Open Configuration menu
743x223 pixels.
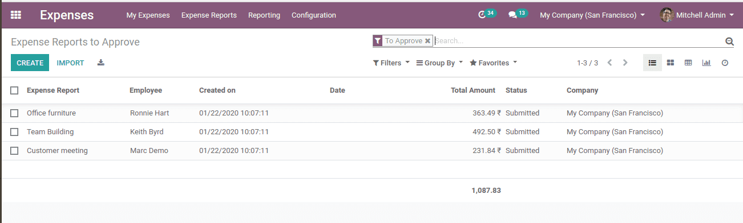[x=314, y=15]
